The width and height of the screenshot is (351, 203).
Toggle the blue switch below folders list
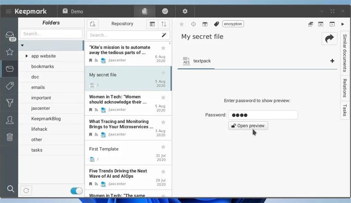click(x=76, y=191)
